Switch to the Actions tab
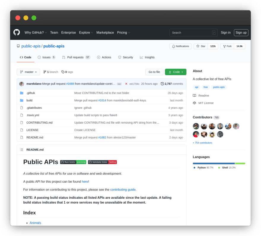The width and height of the screenshot is (261, 236). pyautogui.click(x=104, y=57)
